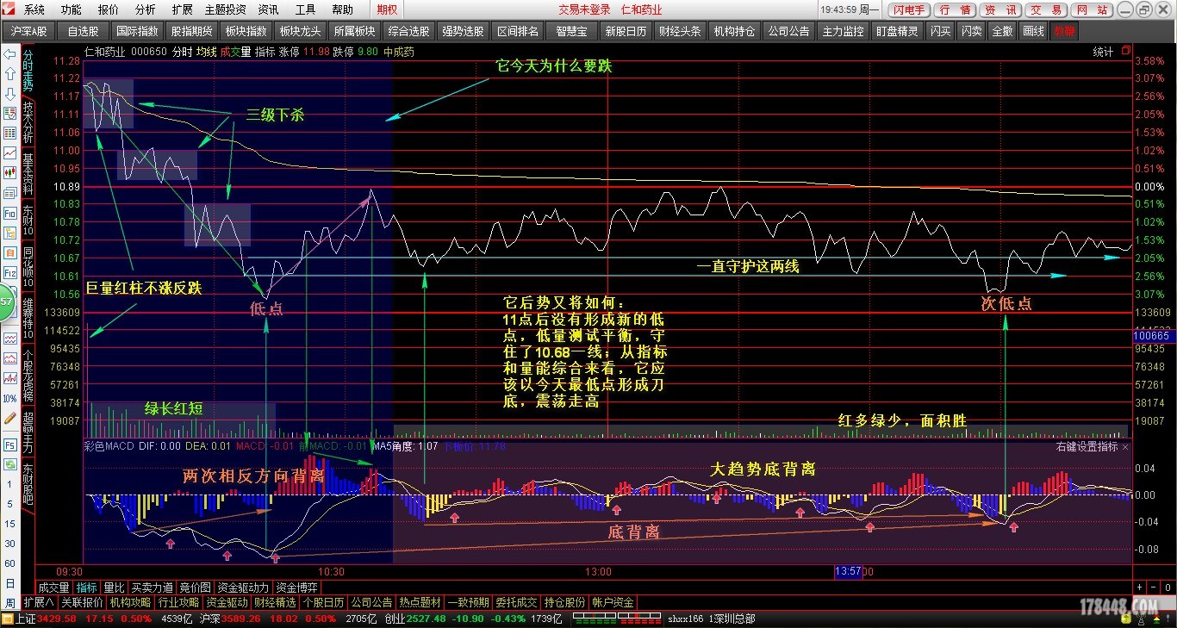
Task: Click the restore icon next to 统计
Action: click(1126, 52)
